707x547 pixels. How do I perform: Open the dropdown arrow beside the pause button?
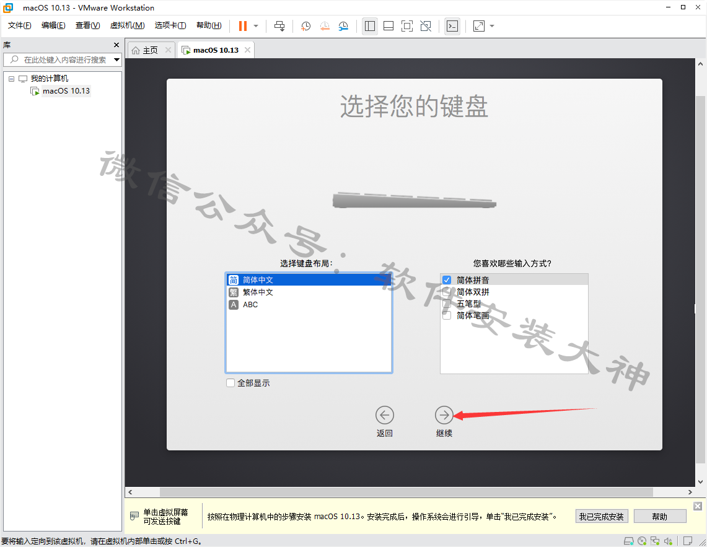[x=256, y=26]
